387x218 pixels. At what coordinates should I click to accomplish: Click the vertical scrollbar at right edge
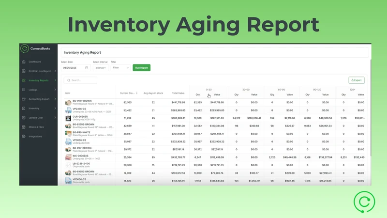pyautogui.click(x=371, y=108)
